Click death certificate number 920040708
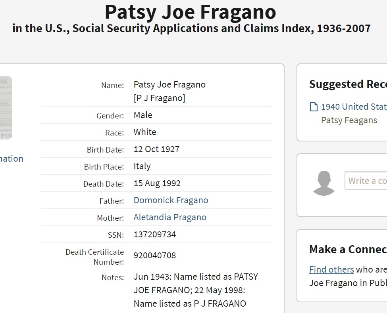This screenshot has height=313, width=387. pyautogui.click(x=155, y=256)
